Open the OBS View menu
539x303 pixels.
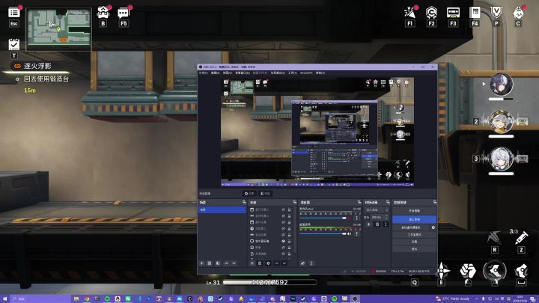coord(228,73)
